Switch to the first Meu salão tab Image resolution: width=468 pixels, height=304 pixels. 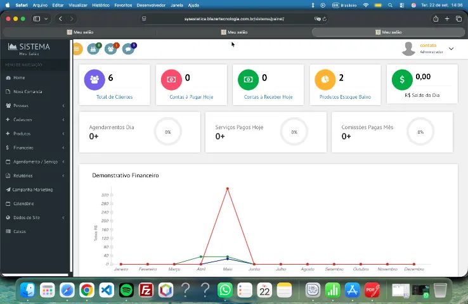(x=80, y=32)
